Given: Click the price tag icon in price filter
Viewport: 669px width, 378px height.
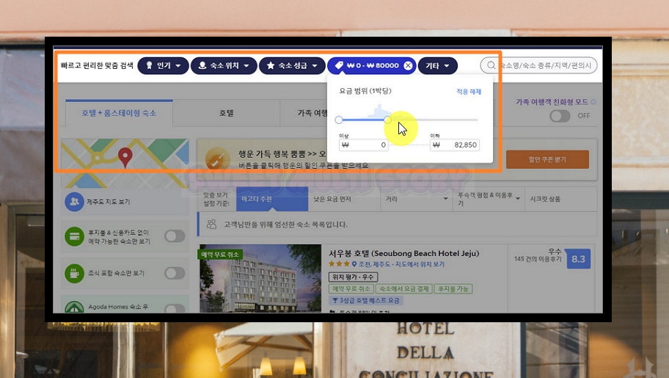Looking at the screenshot, I should click(339, 65).
